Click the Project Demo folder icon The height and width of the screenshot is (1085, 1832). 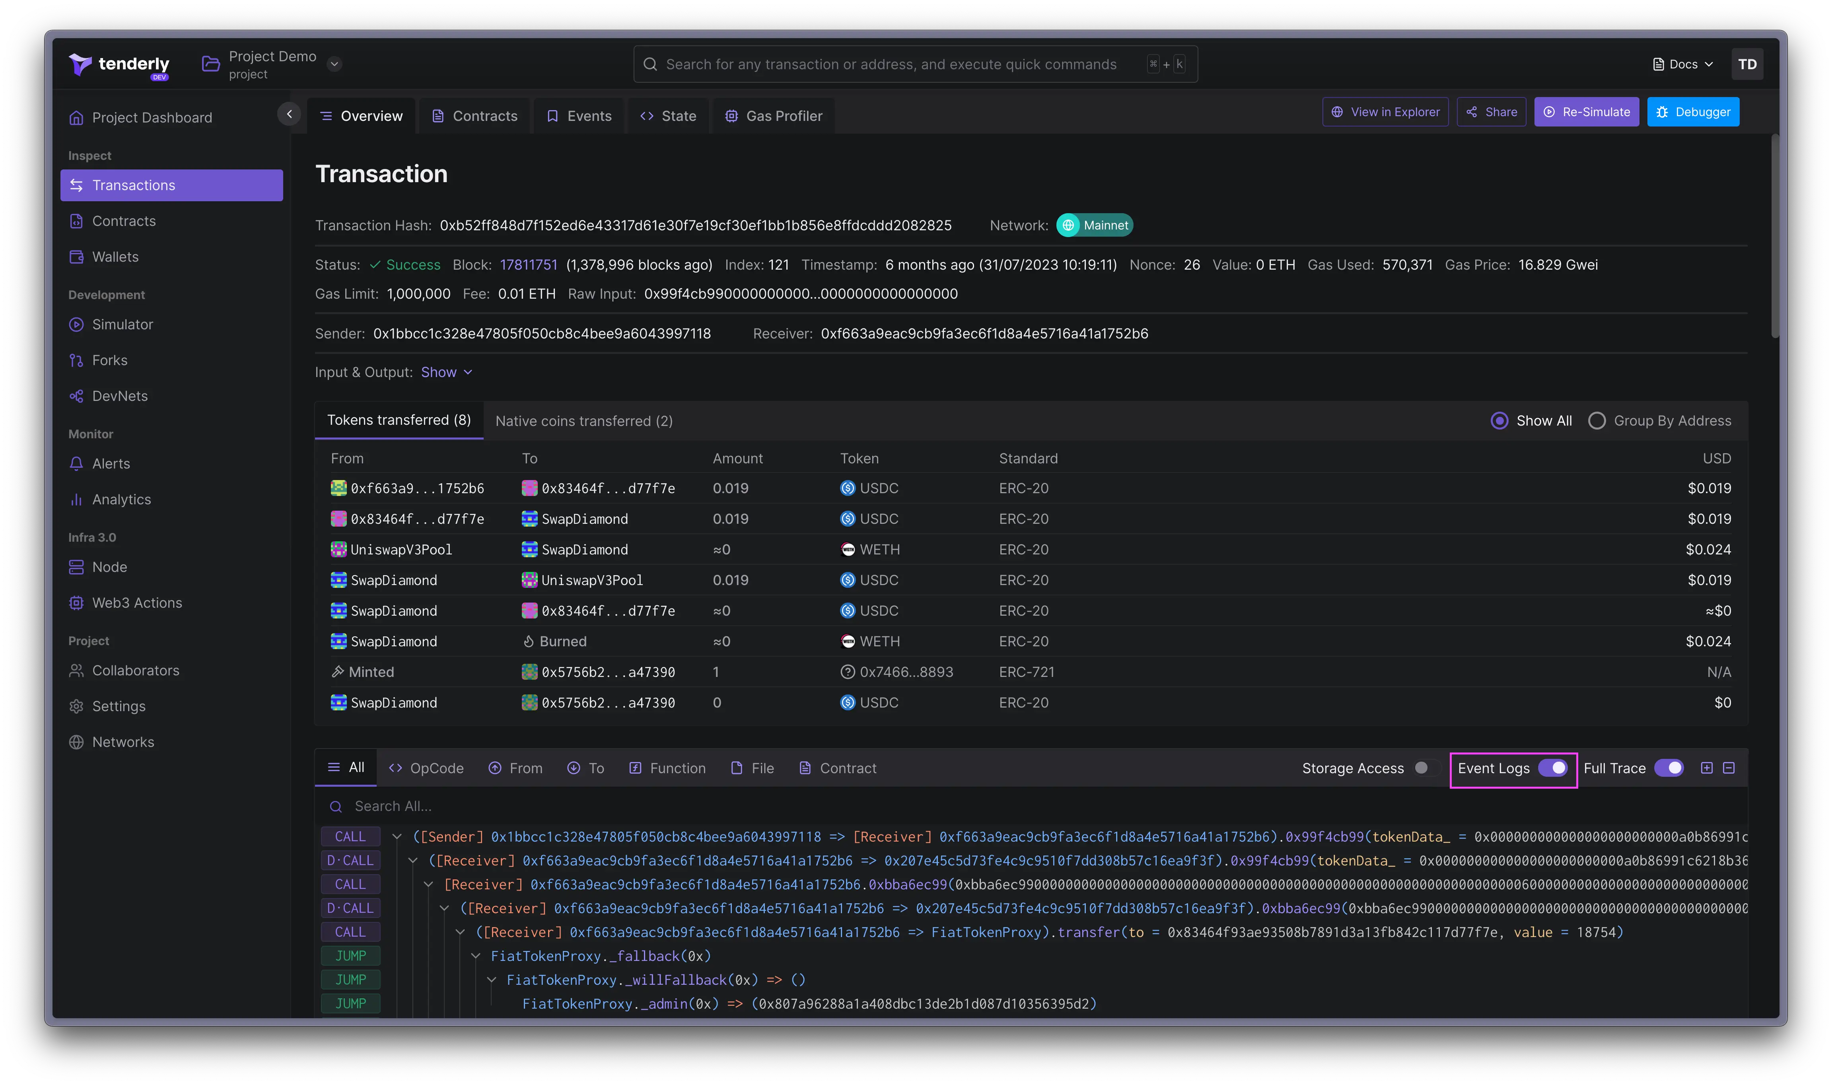pos(210,64)
